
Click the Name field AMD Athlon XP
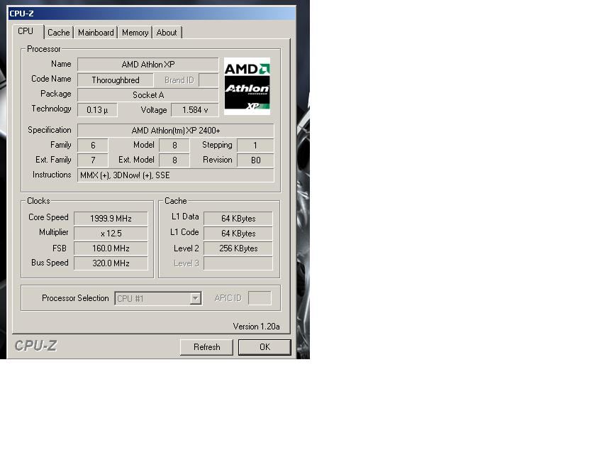[x=148, y=65]
